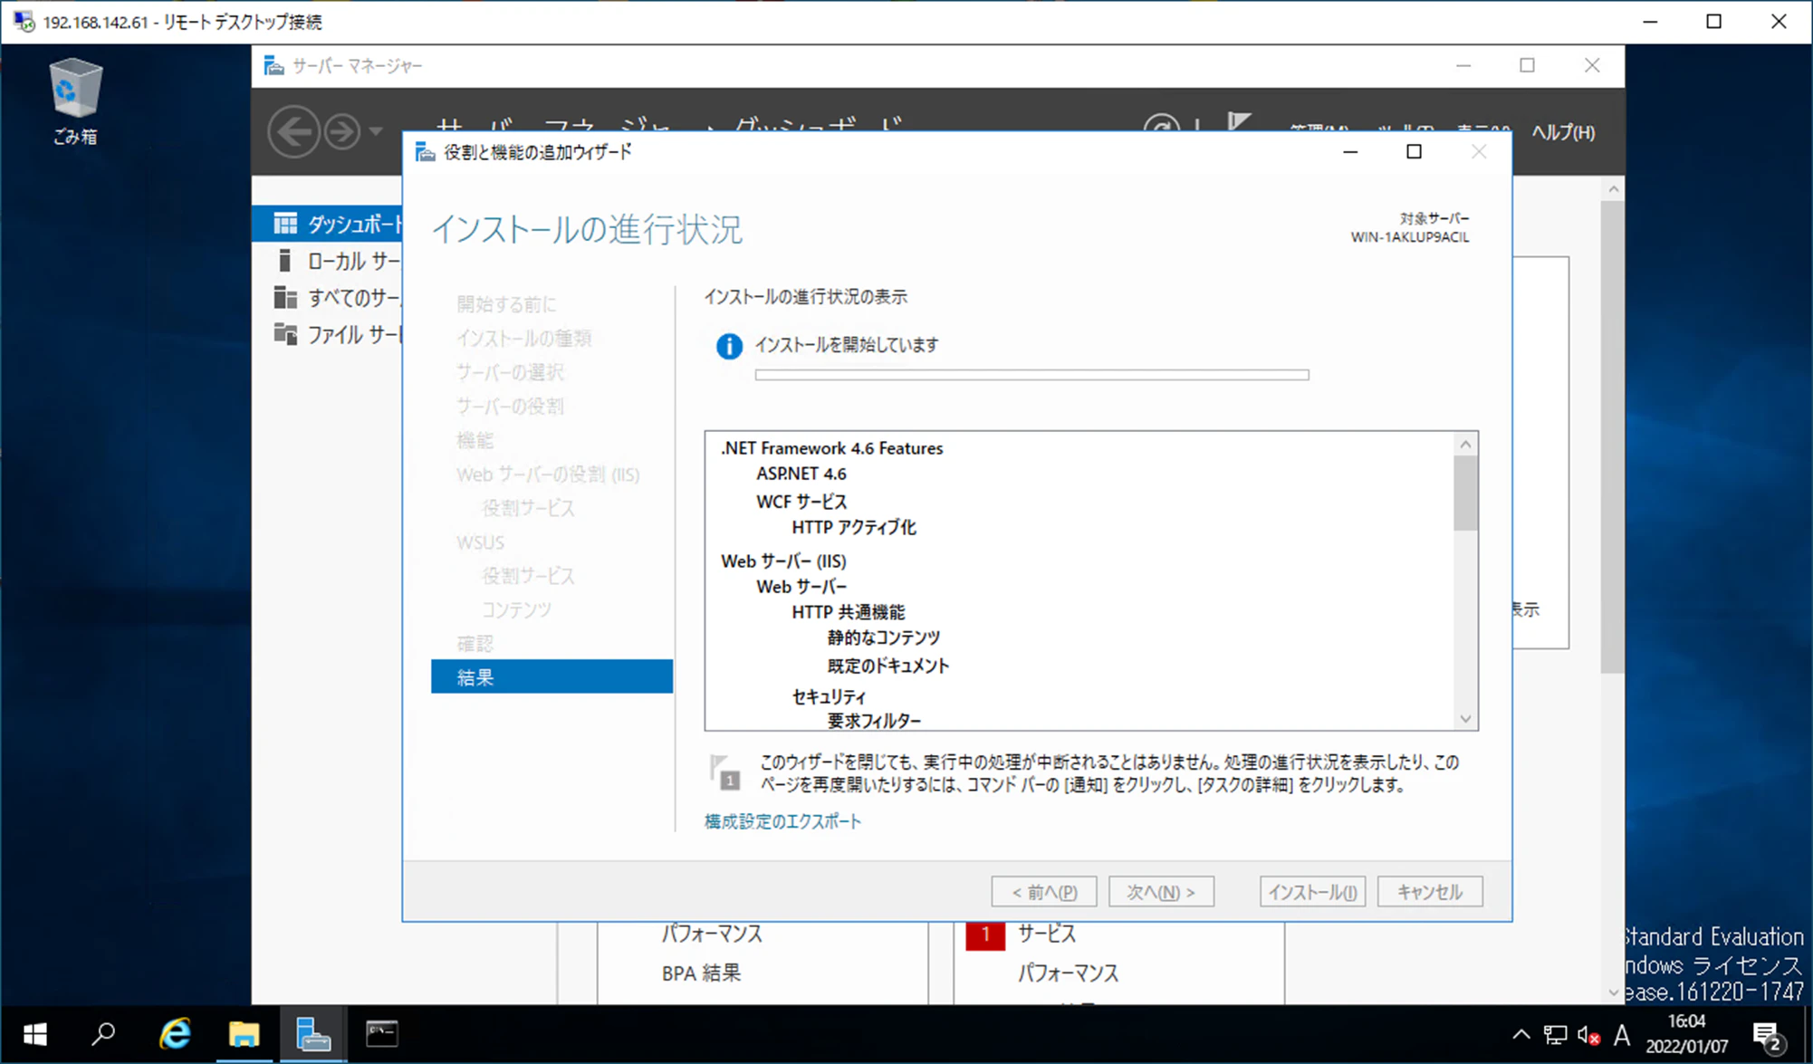Open File Explorer from taskbar

244,1034
